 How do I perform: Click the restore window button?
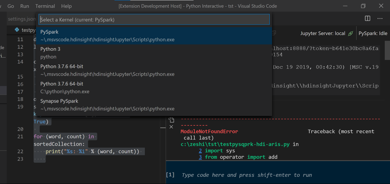coord(363,6)
